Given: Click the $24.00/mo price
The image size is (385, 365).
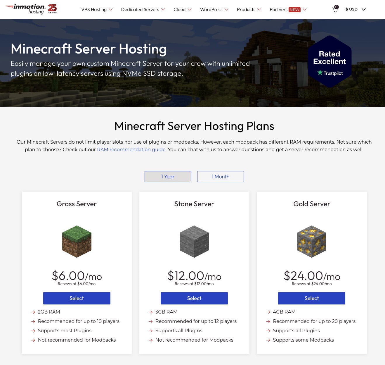Looking at the screenshot, I should 312,276.
